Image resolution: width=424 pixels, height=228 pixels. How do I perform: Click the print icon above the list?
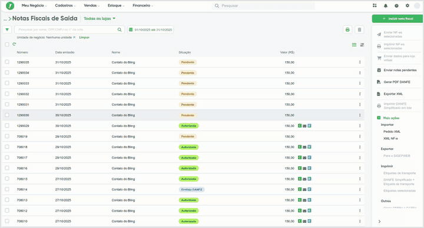(x=347, y=30)
